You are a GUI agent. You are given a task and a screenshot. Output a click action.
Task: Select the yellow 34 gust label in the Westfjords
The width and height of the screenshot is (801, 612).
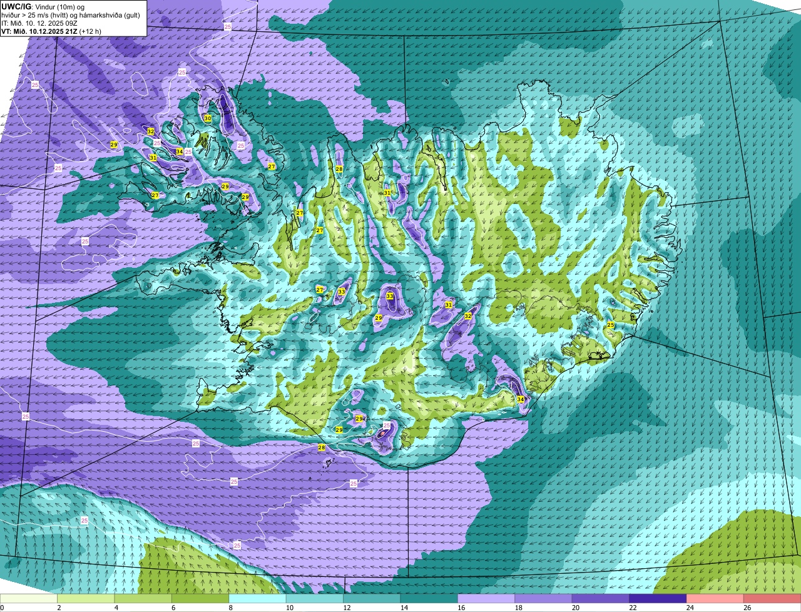180,151
